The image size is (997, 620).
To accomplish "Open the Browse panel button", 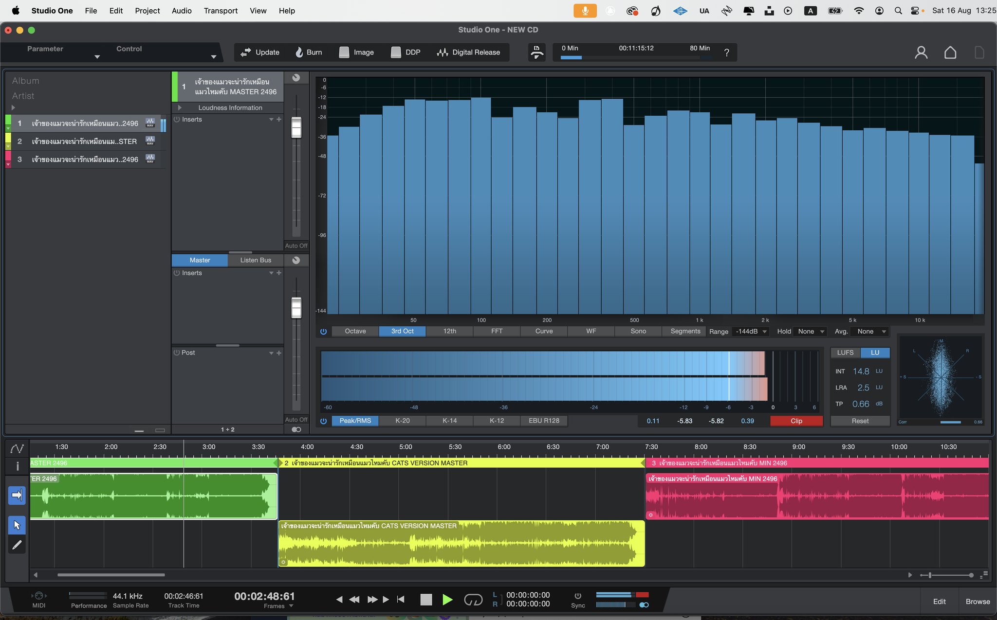I will pyautogui.click(x=978, y=602).
